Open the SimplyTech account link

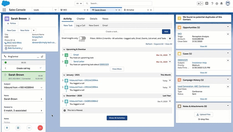37,37
